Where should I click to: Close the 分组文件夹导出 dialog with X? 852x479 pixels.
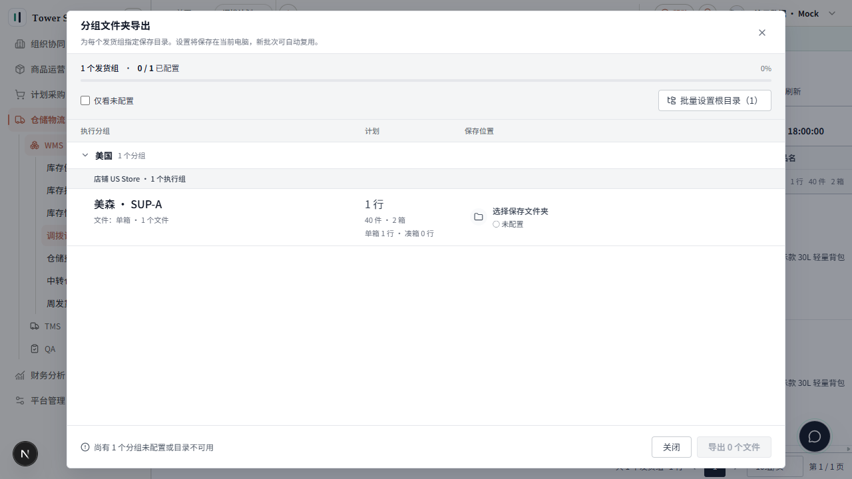[x=762, y=33]
